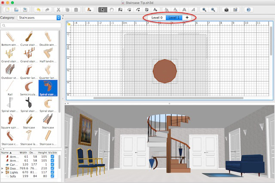Activate the pan hand tool

tap(112, 9)
